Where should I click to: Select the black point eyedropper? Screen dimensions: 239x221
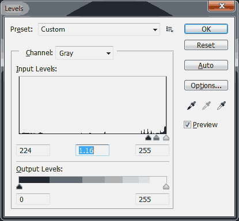pos(191,105)
